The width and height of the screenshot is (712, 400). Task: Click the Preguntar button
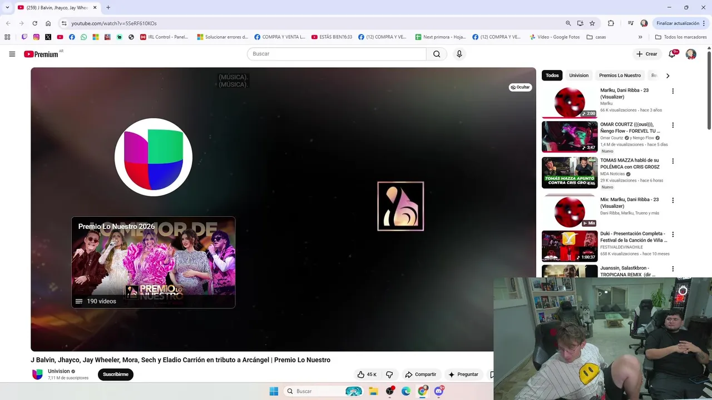463,374
